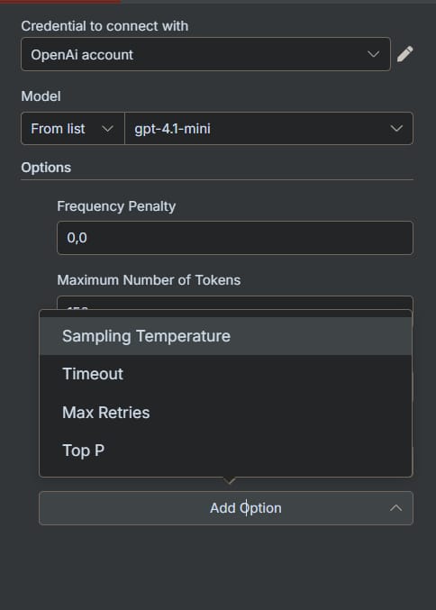The height and width of the screenshot is (610, 436).
Task: Open the gpt-4.1-mini model dropdown
Action: point(268,128)
